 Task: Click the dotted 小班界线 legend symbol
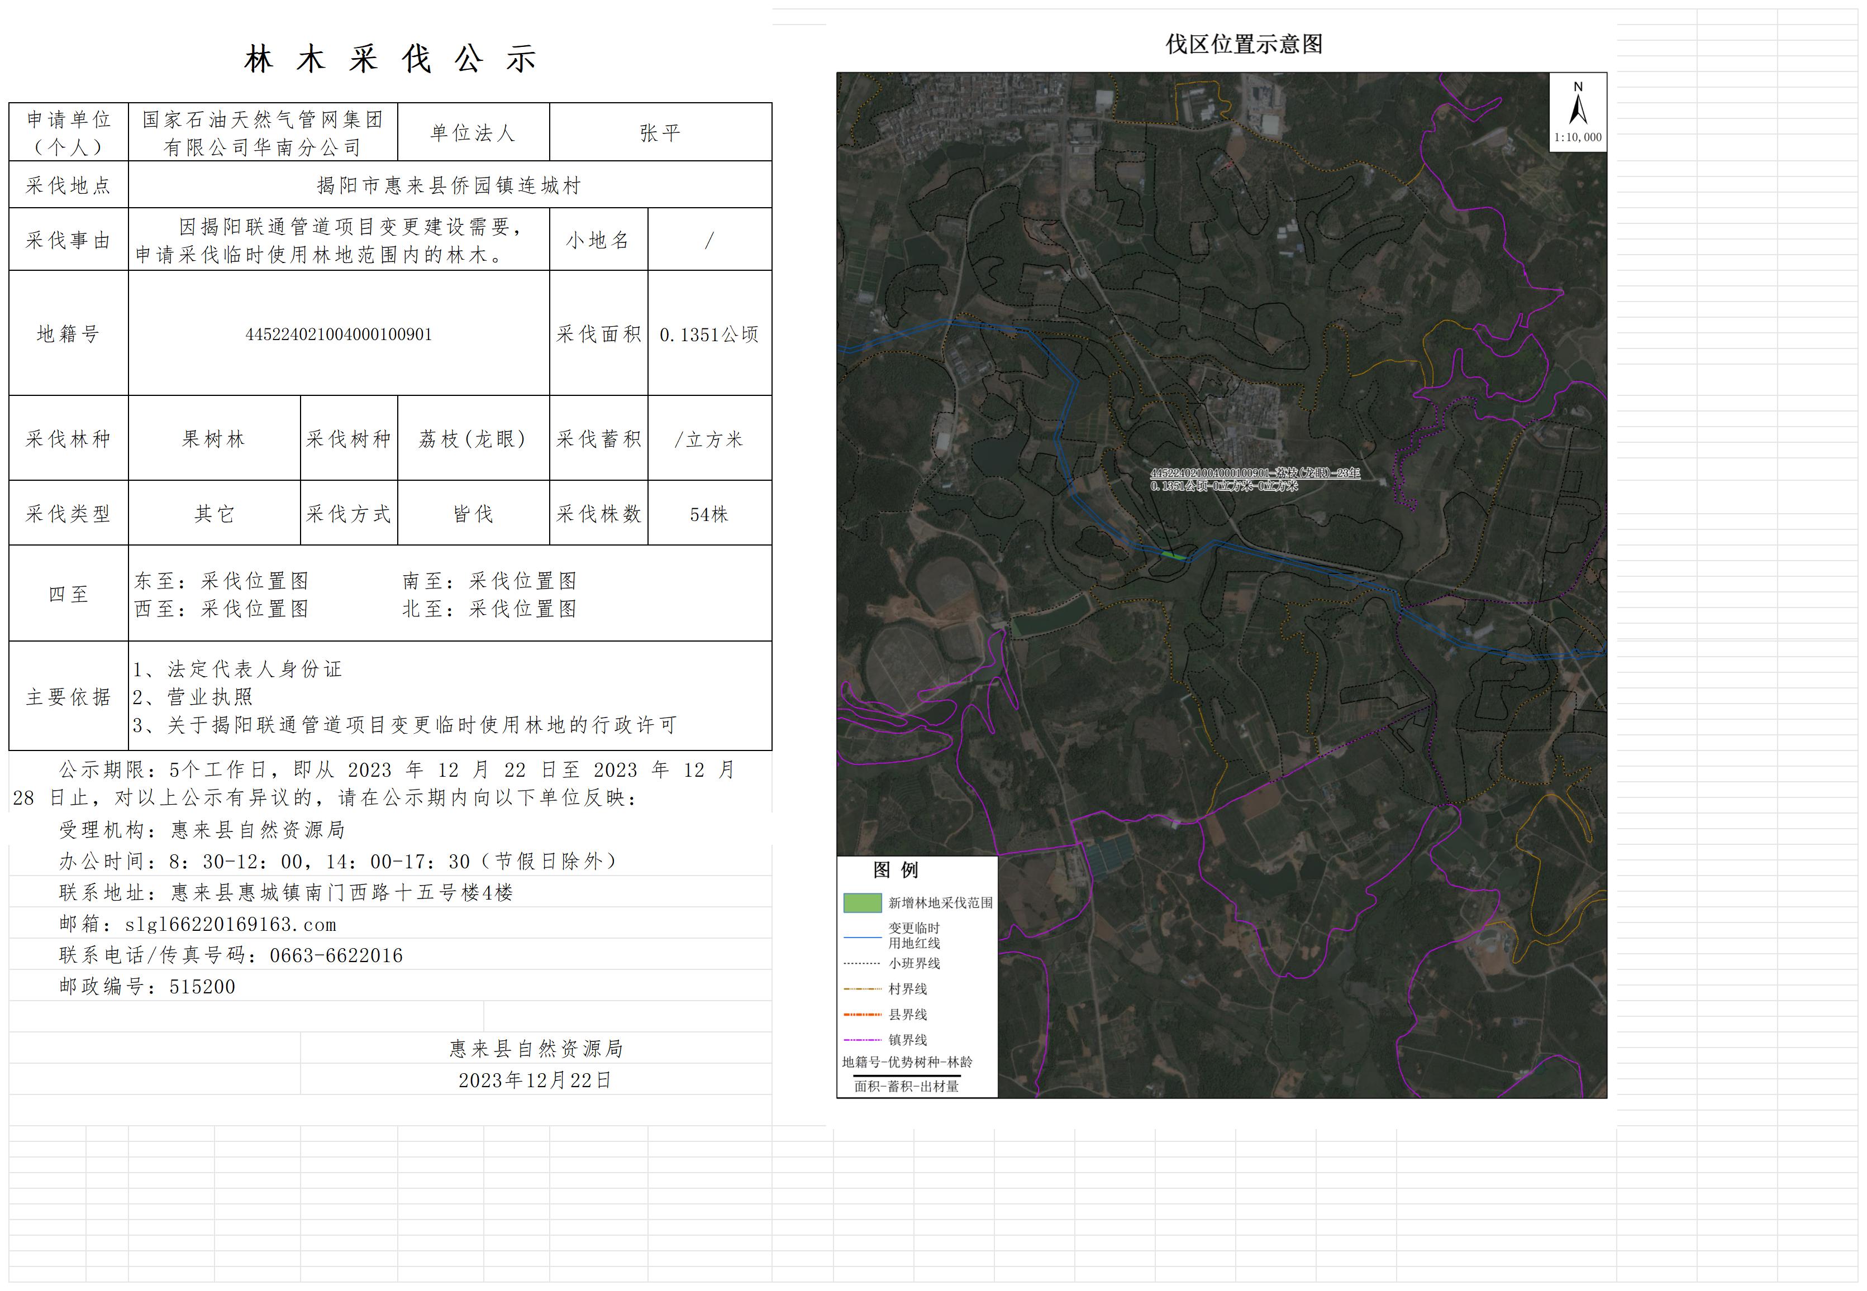click(x=862, y=963)
